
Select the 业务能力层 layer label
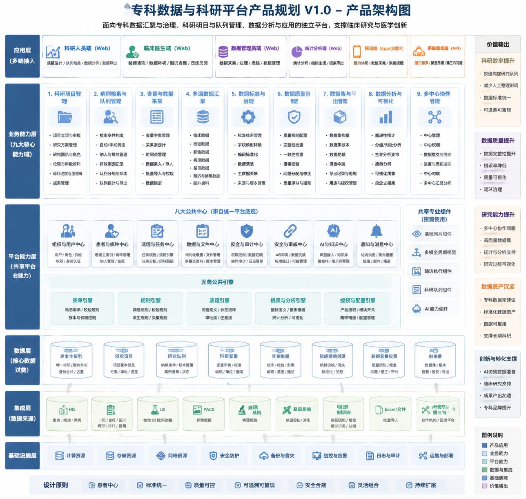[22, 141]
